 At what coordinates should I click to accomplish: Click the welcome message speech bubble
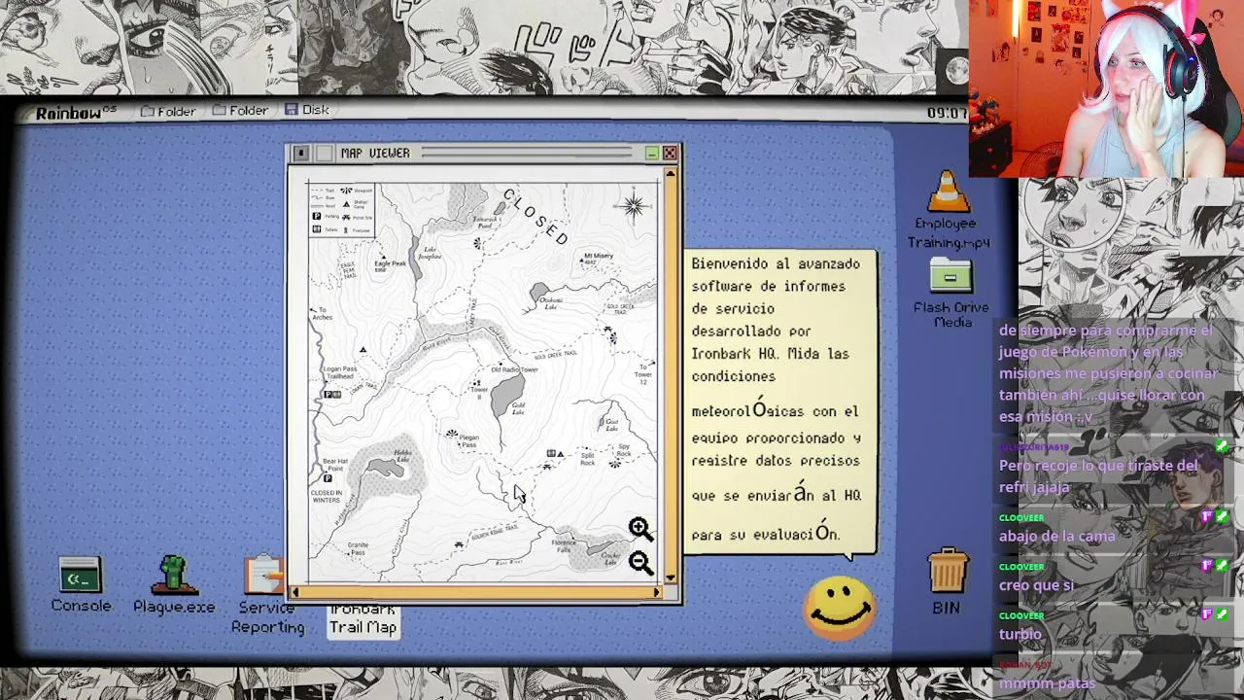(x=779, y=401)
